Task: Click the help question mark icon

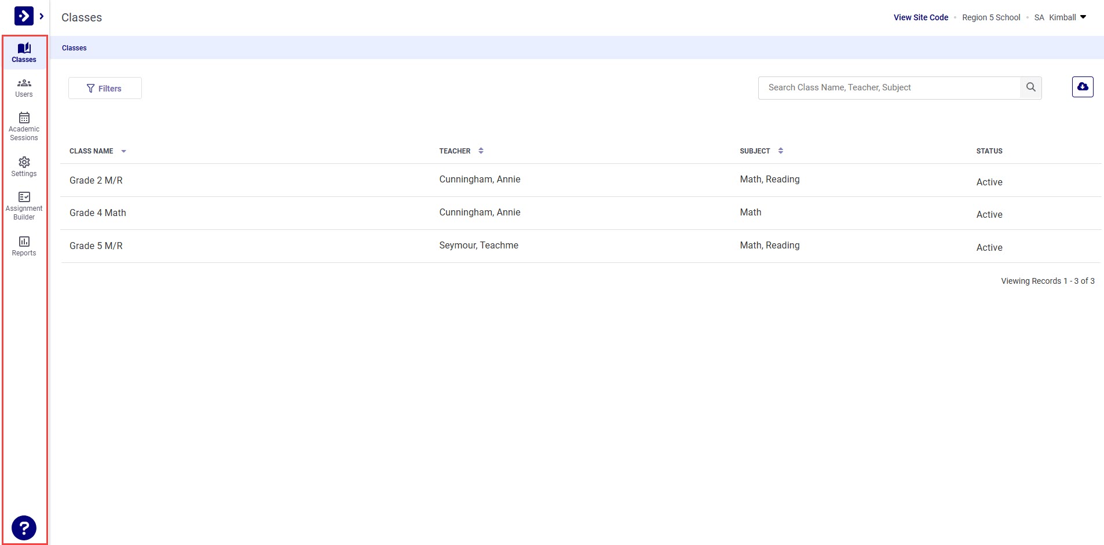Action: point(24,528)
